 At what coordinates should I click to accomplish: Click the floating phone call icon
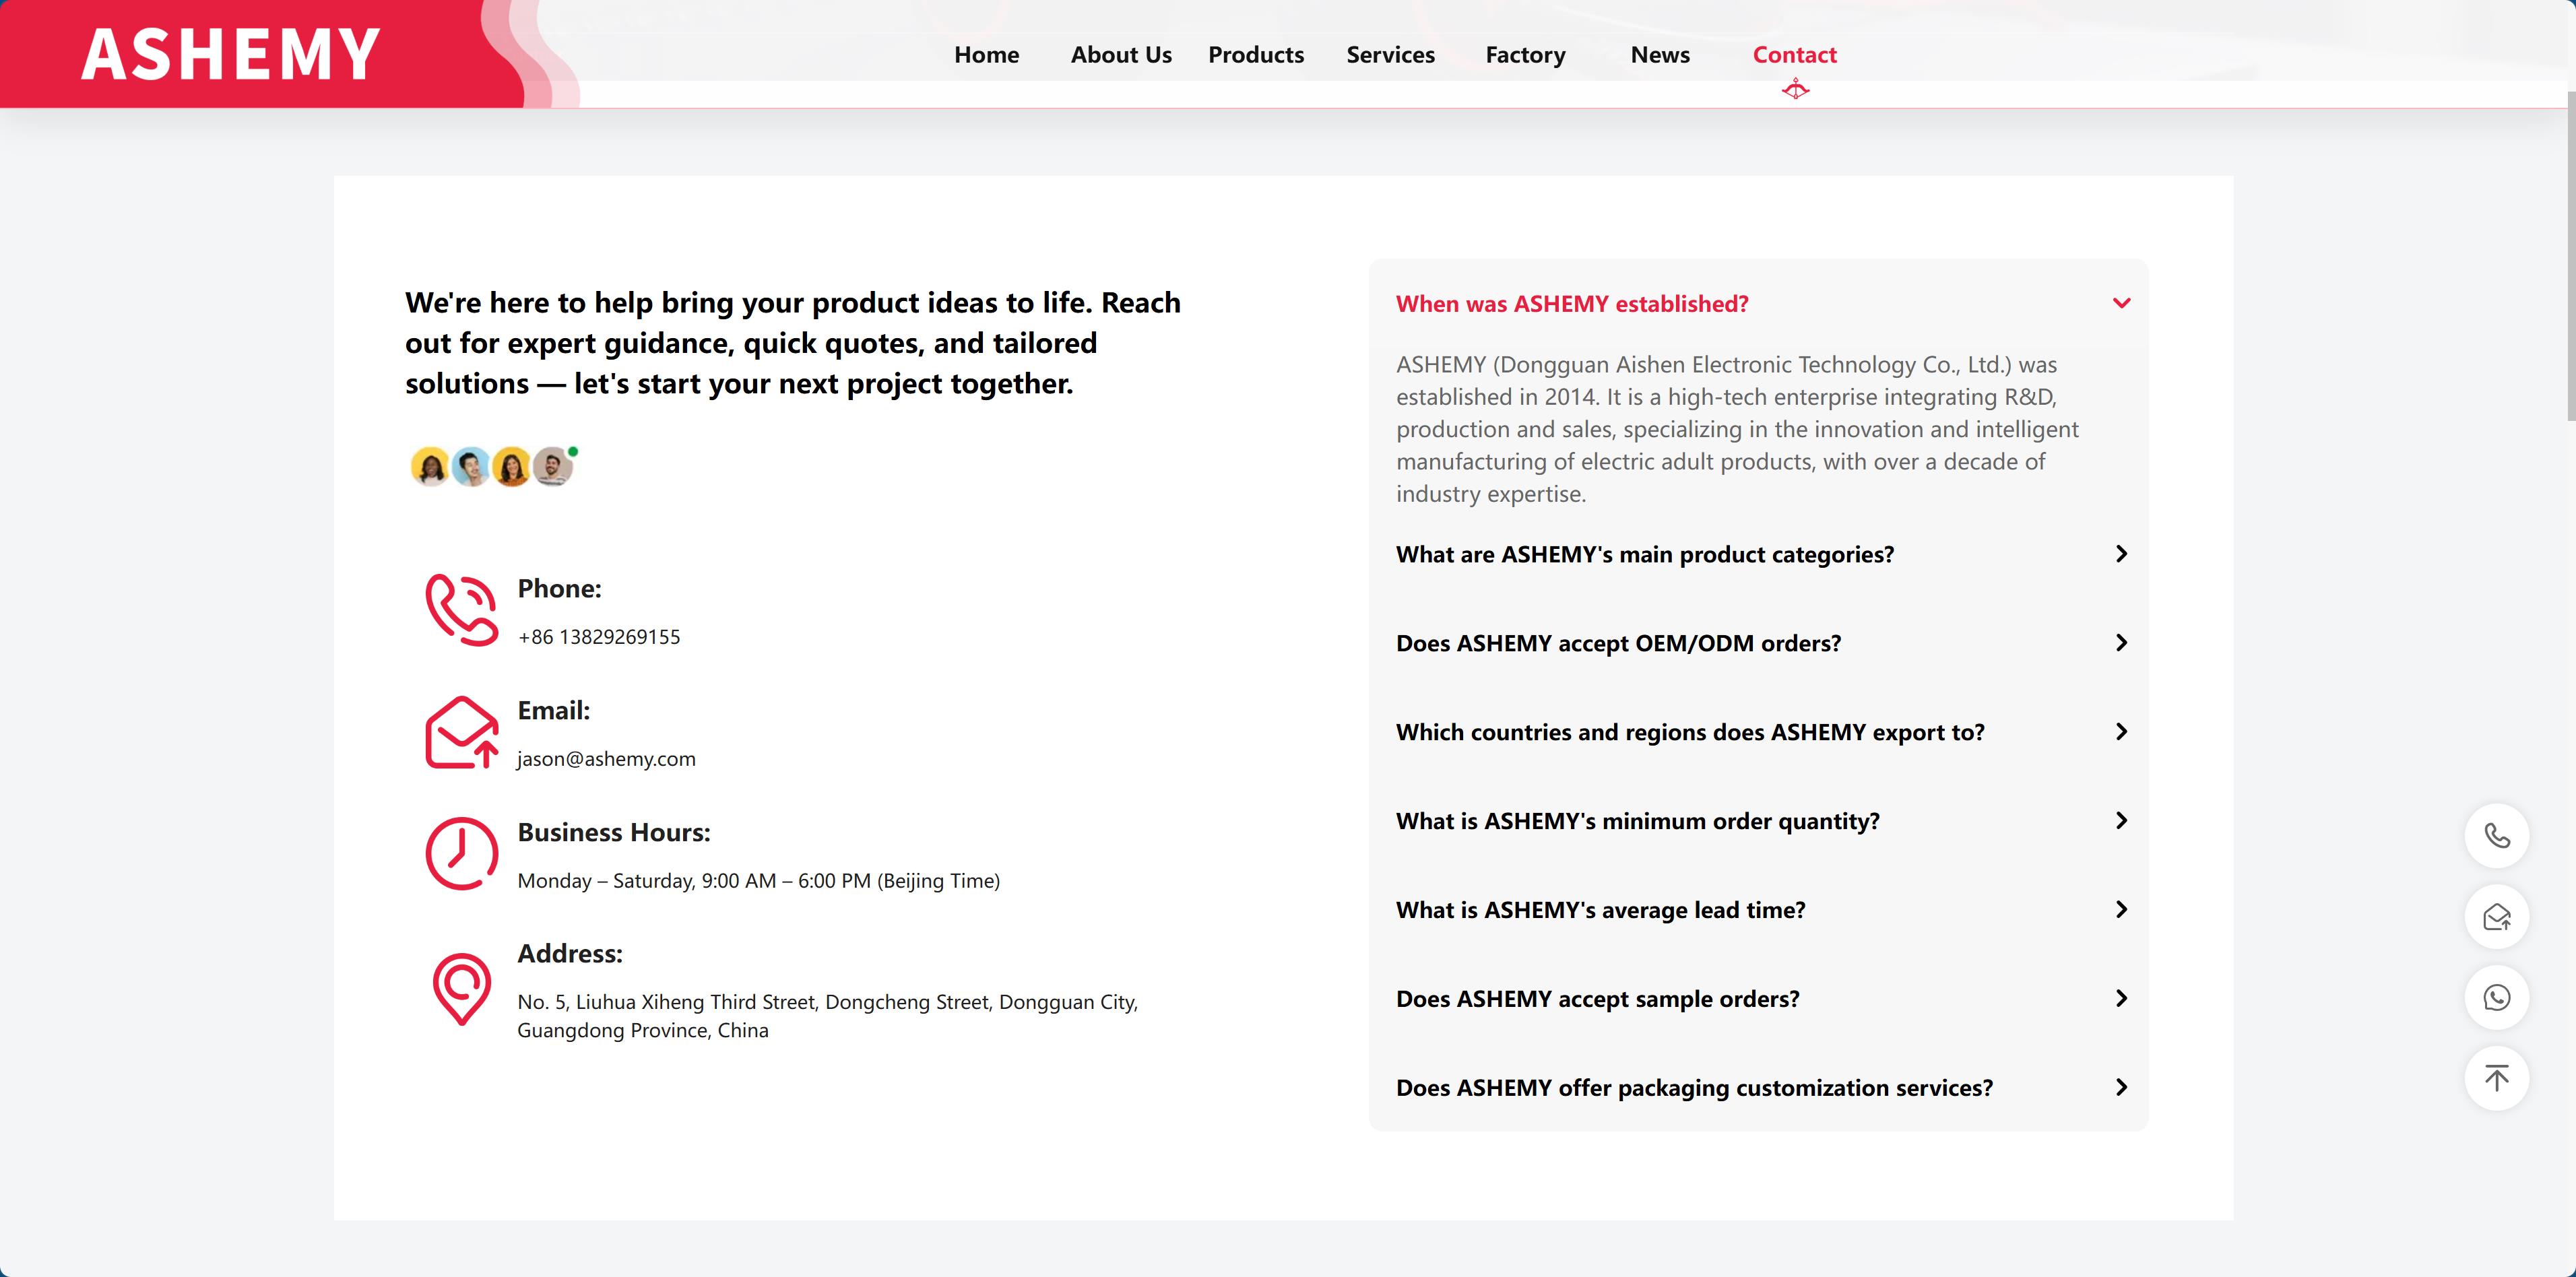pyautogui.click(x=2497, y=836)
